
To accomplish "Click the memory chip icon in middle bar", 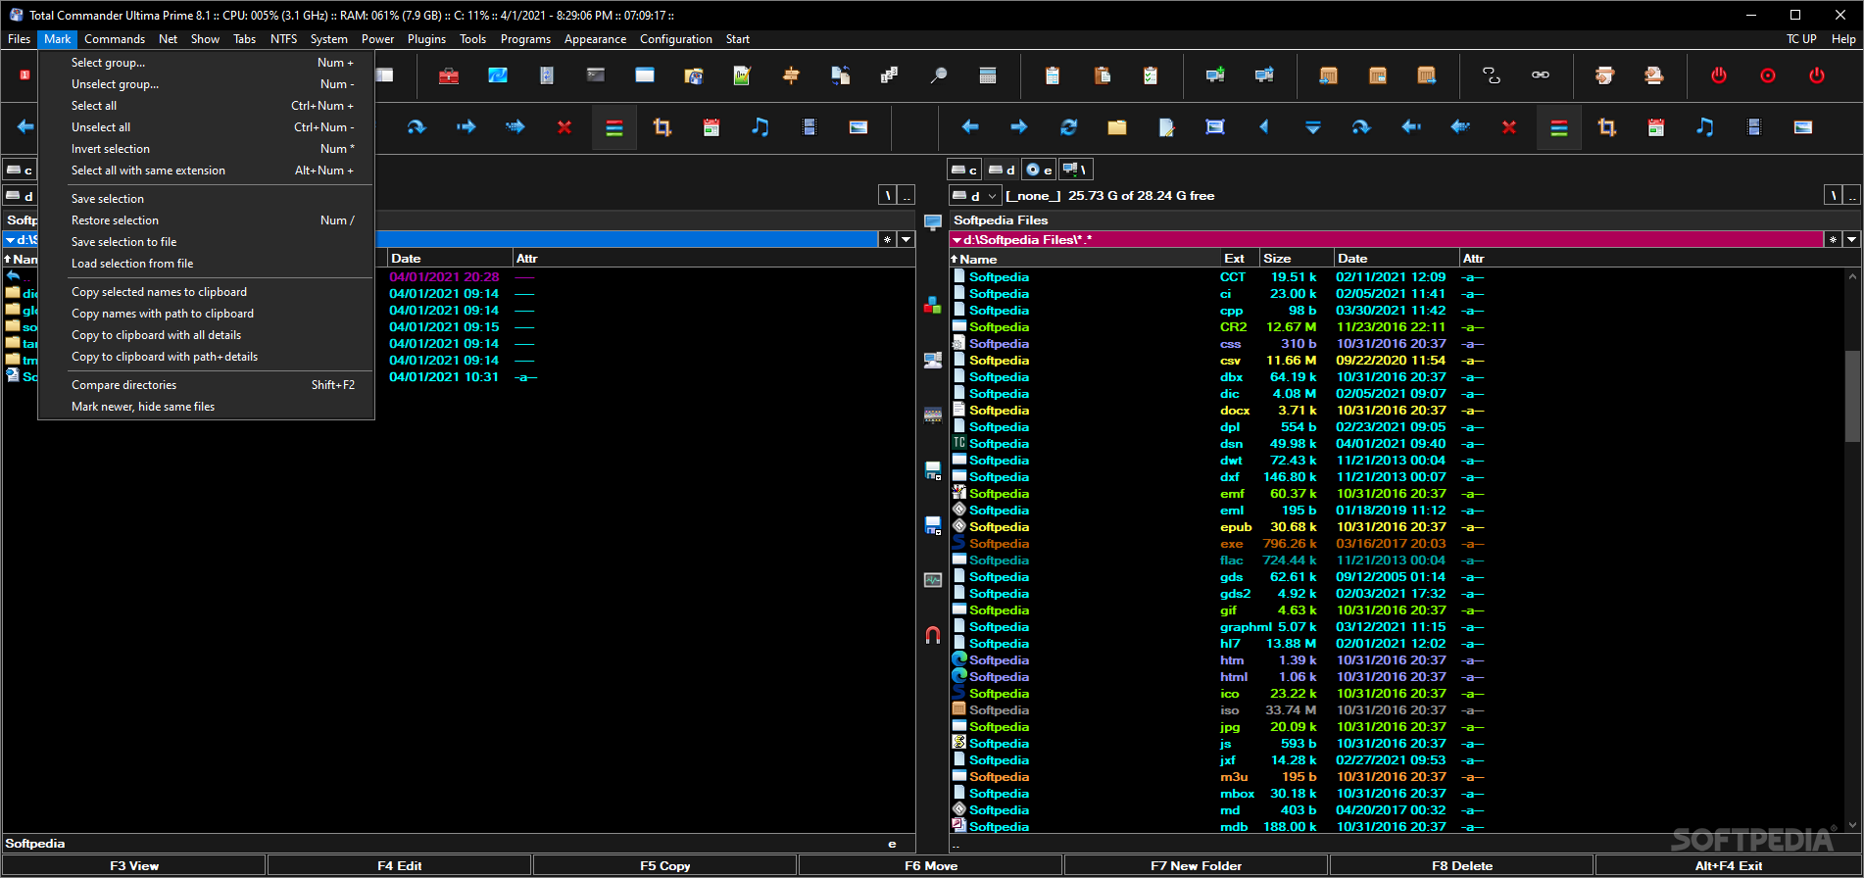I will [x=933, y=415].
